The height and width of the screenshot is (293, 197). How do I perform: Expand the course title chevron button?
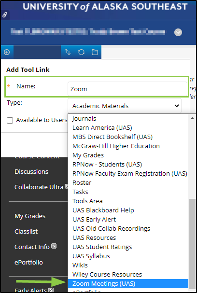pyautogui.click(x=178, y=32)
